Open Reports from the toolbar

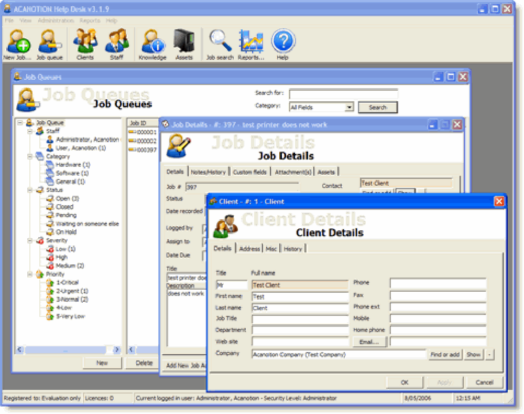coord(250,40)
